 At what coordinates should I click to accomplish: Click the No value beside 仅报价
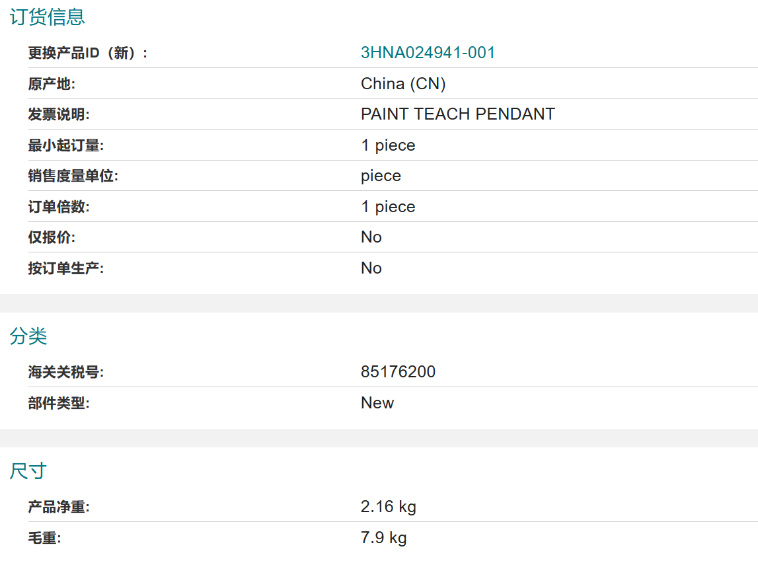click(x=371, y=237)
